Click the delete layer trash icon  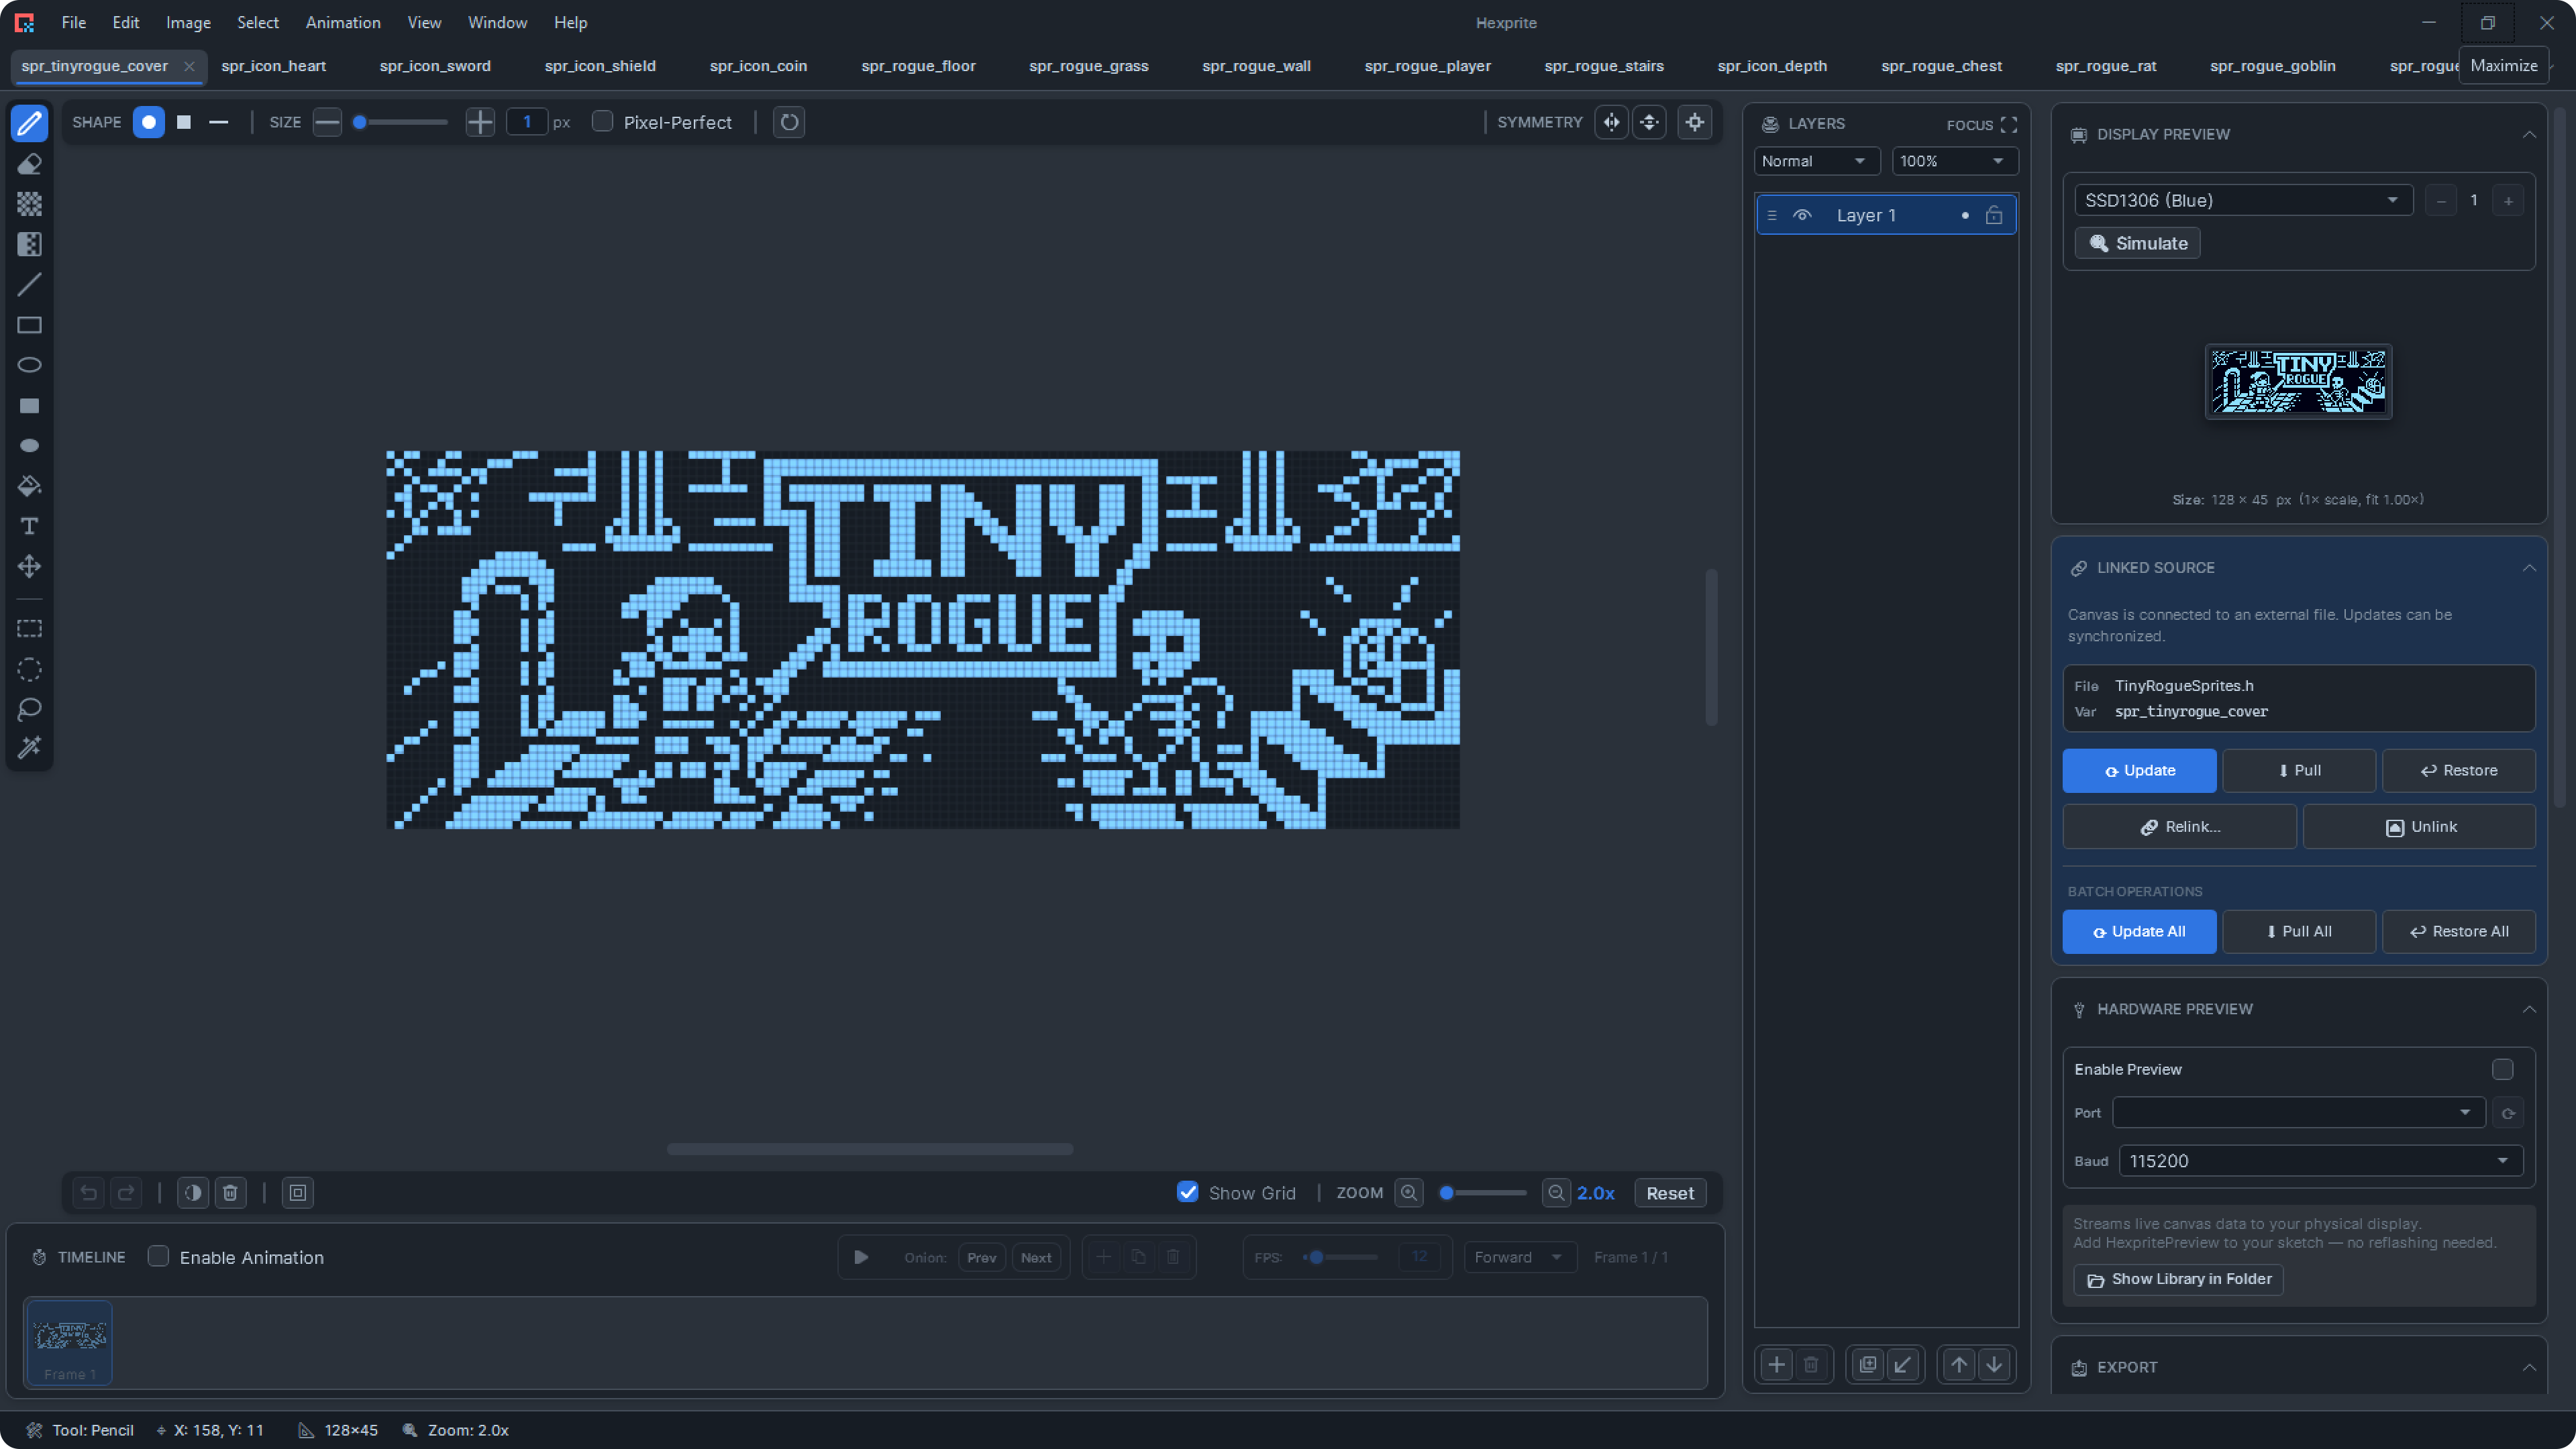1811,1364
